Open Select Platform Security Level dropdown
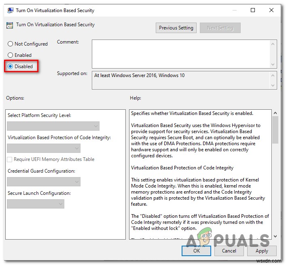This screenshot has width=286, height=265. (x=53, y=126)
